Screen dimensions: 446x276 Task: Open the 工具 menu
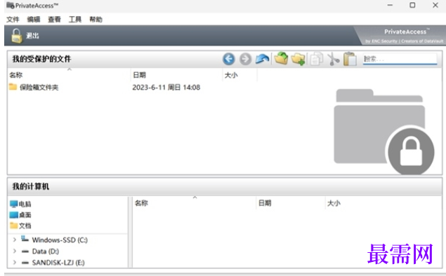tap(75, 20)
